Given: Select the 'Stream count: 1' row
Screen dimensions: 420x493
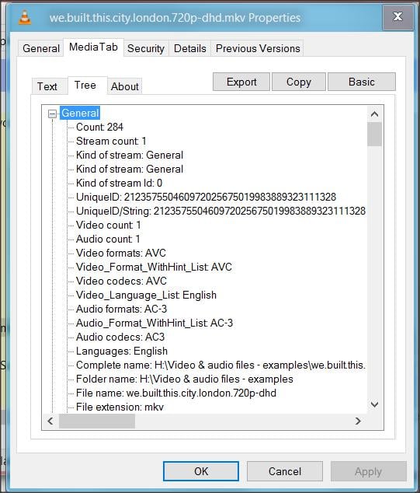Looking at the screenshot, I should pyautogui.click(x=111, y=142).
